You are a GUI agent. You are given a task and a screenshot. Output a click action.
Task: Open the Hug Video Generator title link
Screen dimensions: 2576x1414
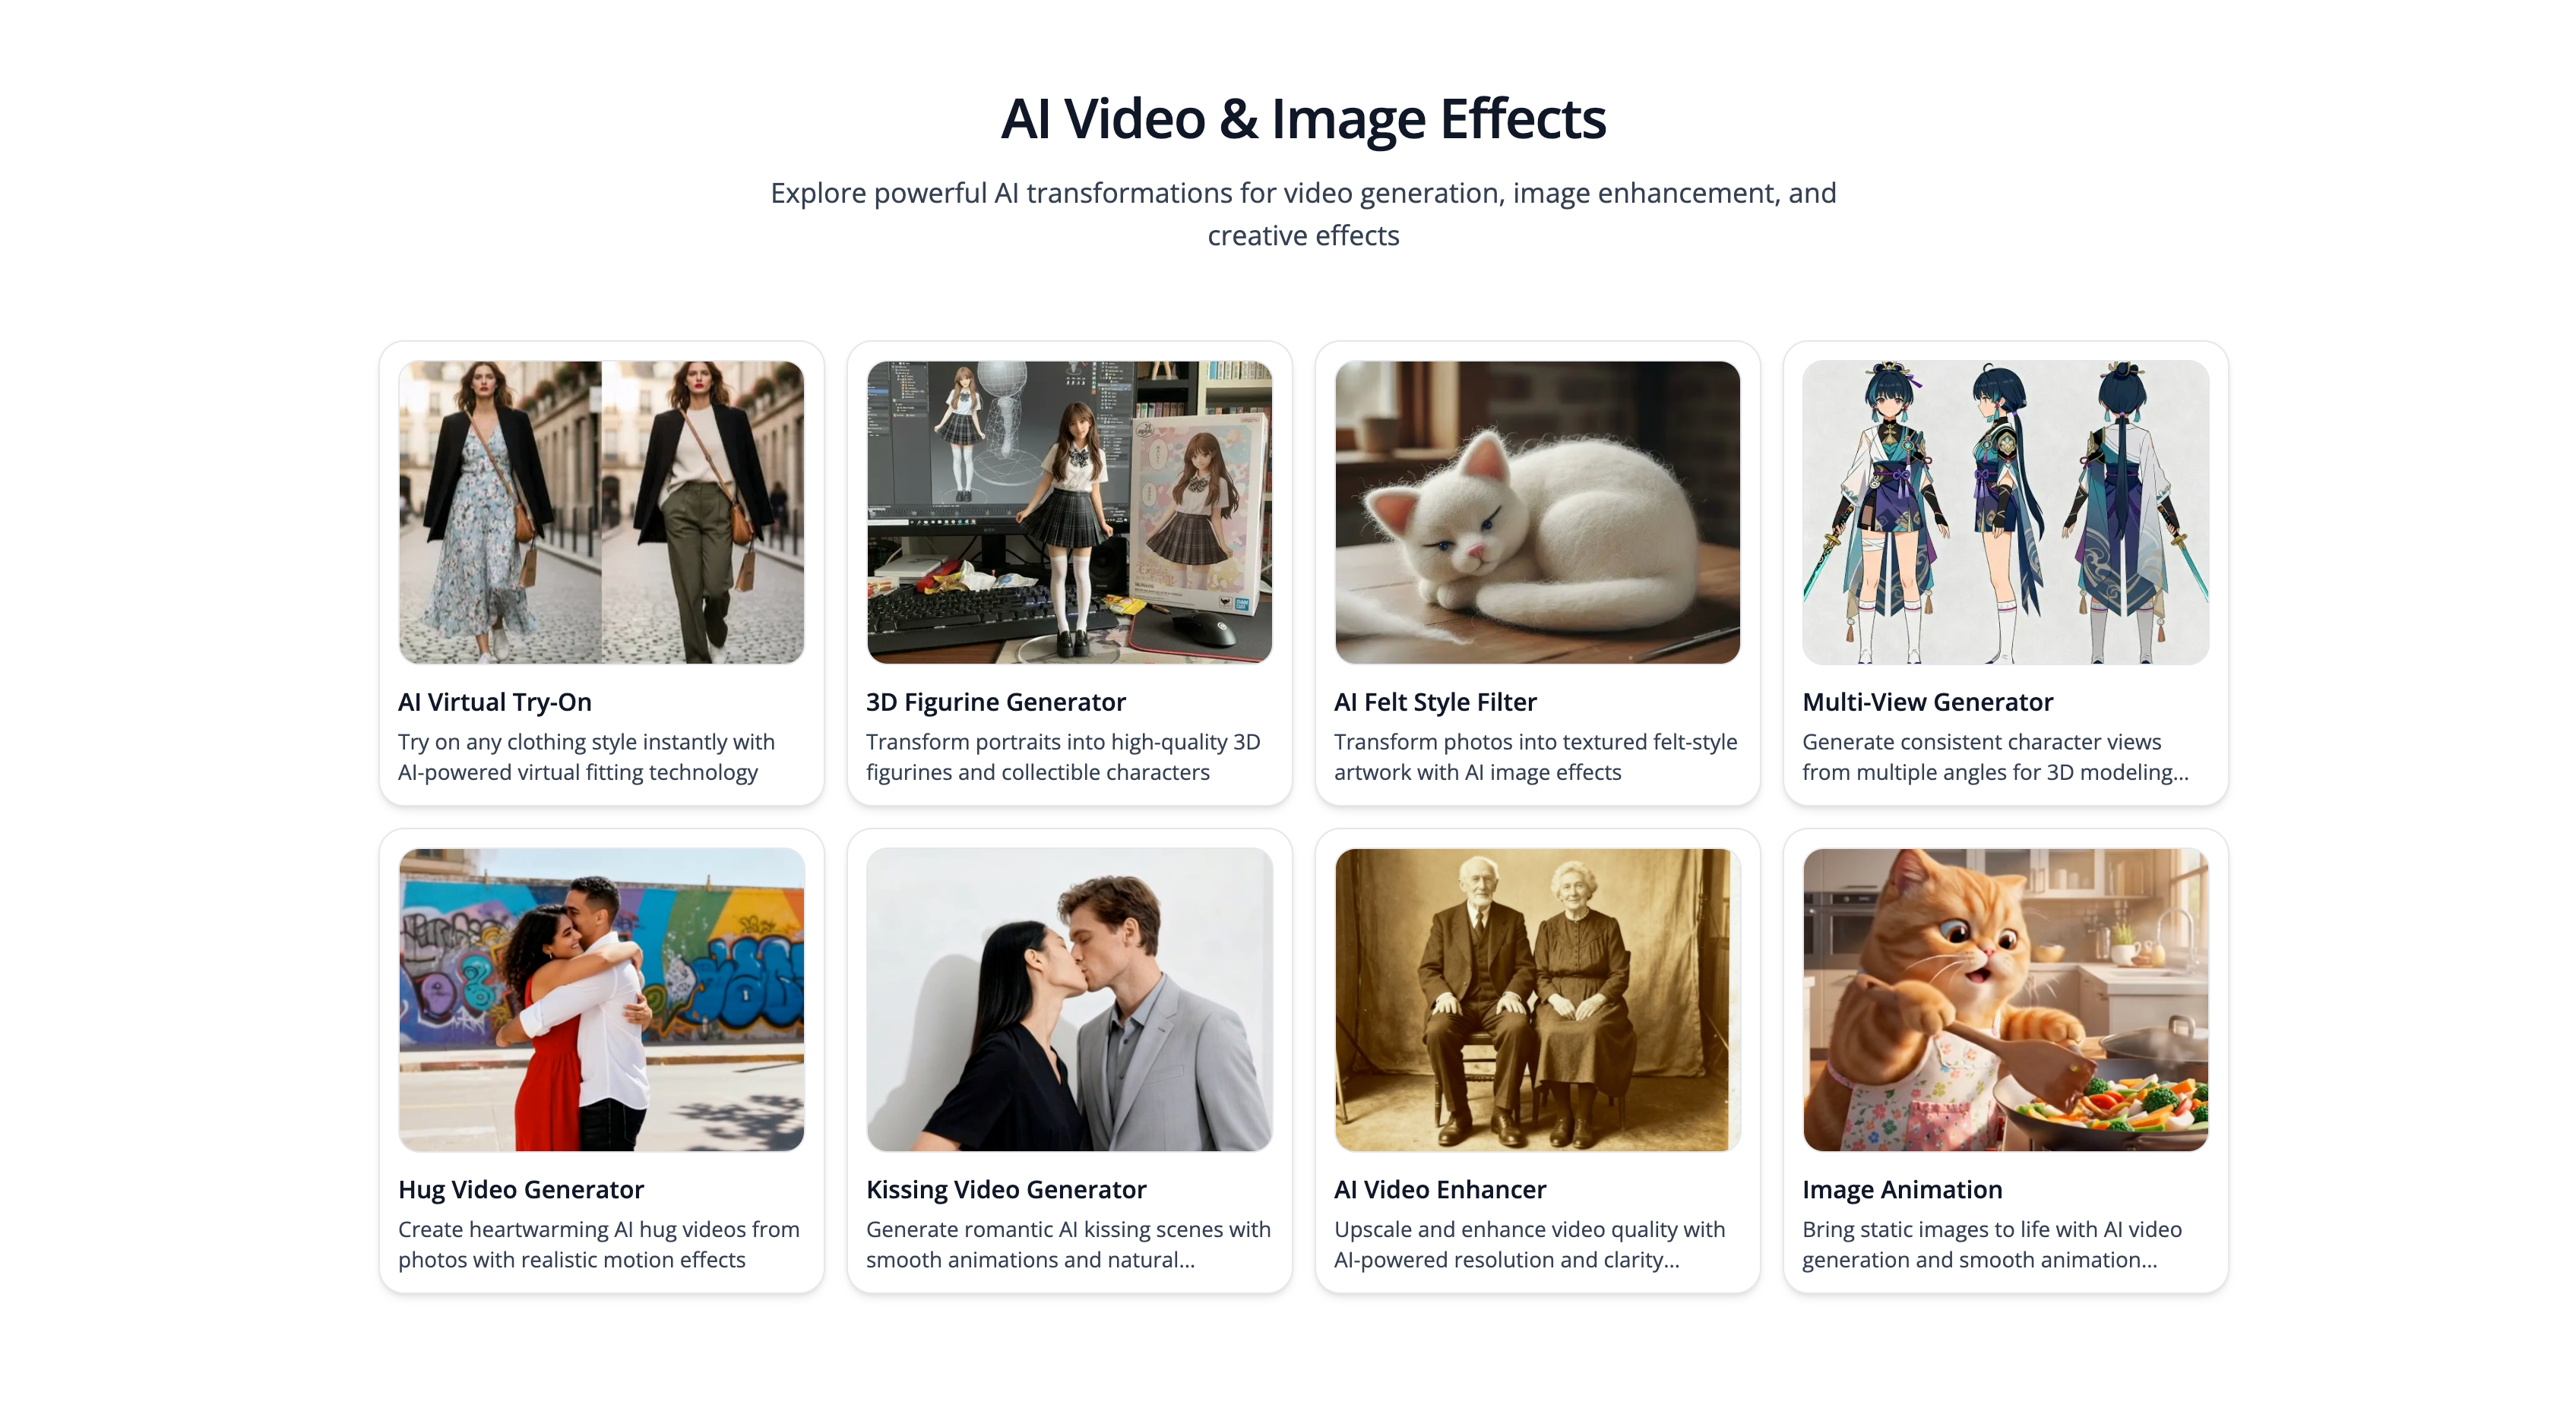coord(520,1189)
